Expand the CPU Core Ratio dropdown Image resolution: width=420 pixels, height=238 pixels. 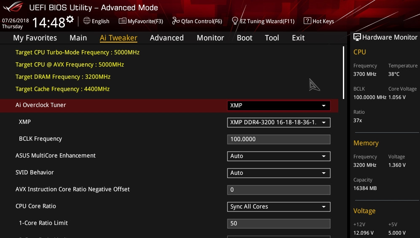278,207
